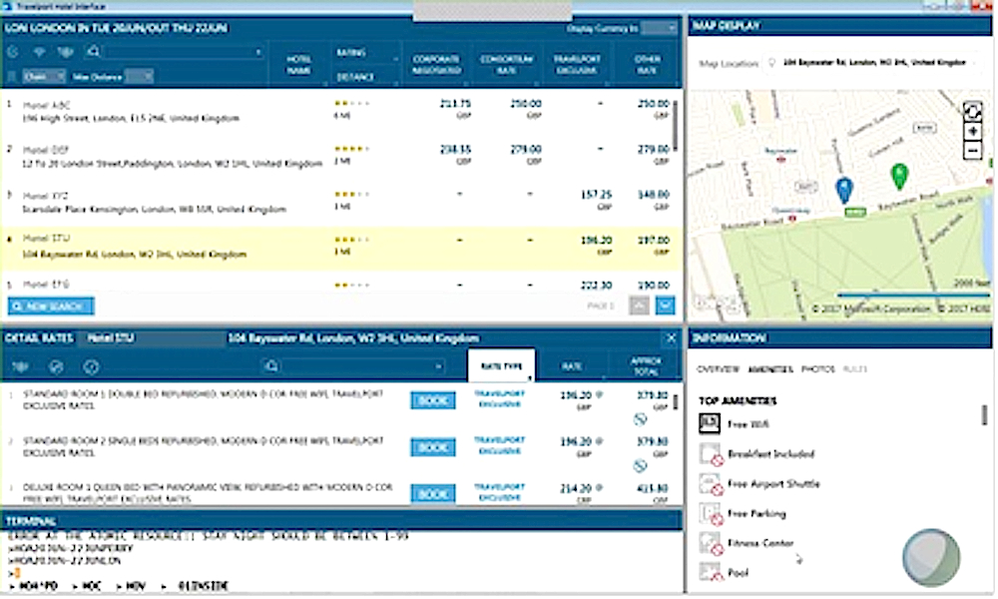Open the Display Currency dropdown
The width and height of the screenshot is (998, 599).
click(659, 28)
